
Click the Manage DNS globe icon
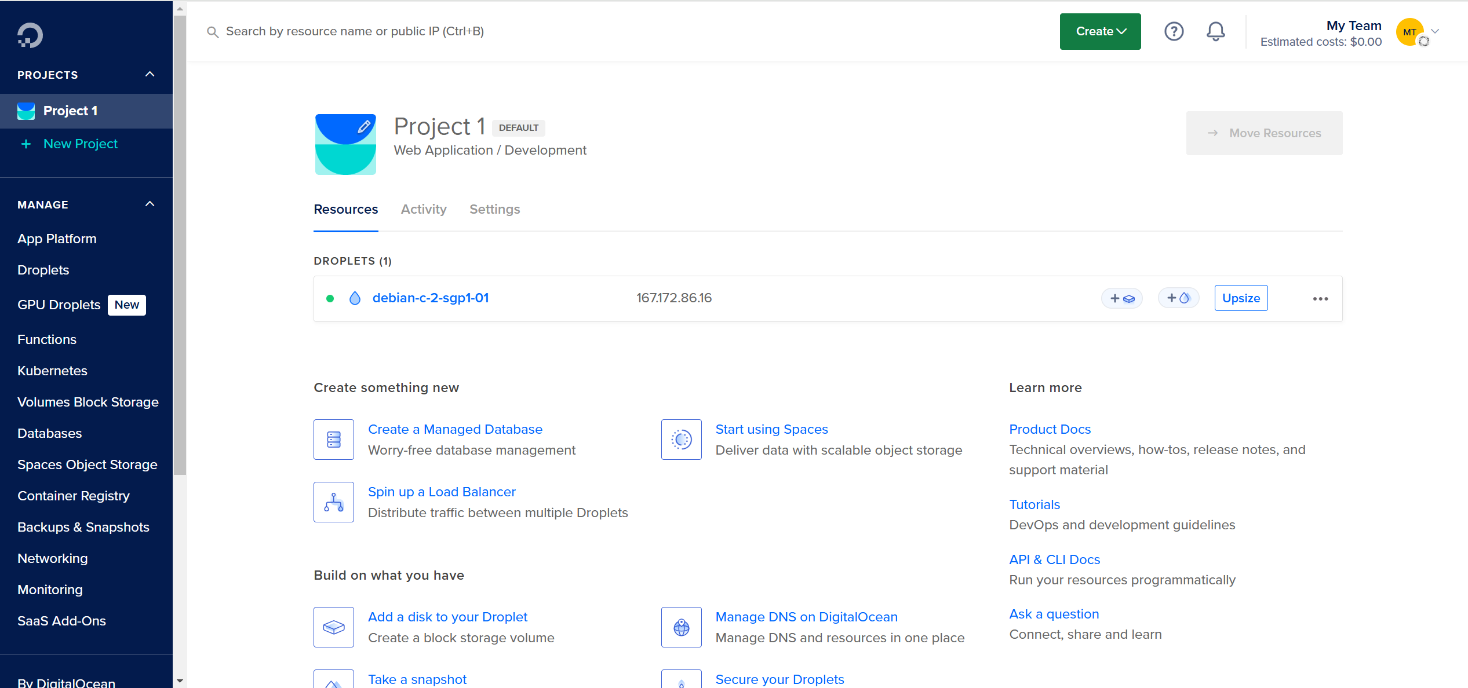[x=682, y=627]
